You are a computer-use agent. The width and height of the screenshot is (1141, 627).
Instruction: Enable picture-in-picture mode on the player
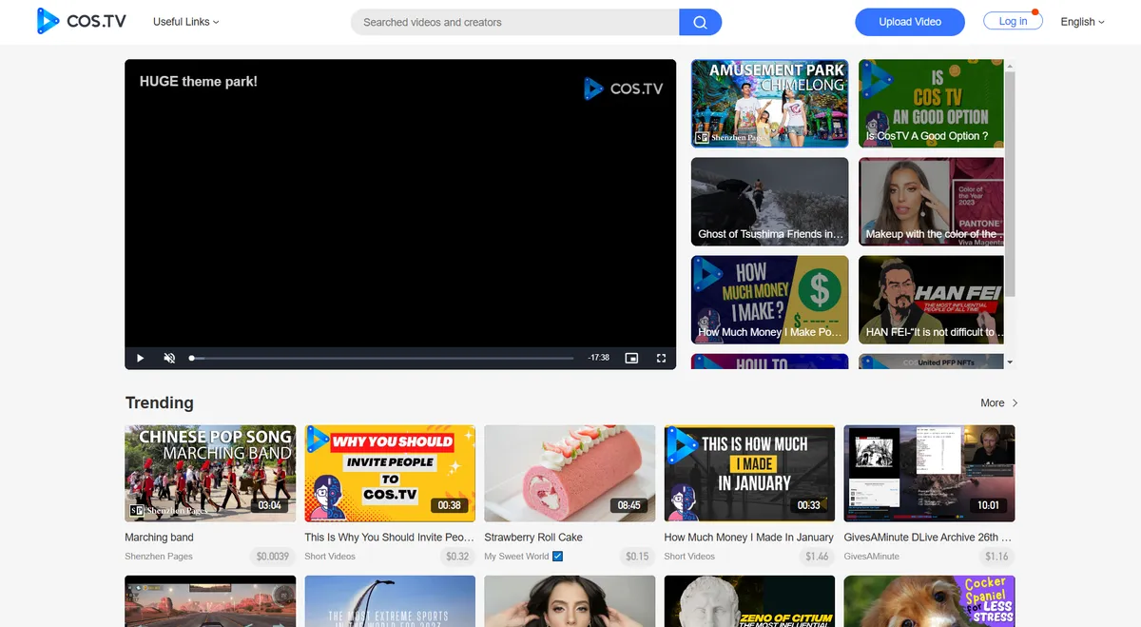[631, 358]
